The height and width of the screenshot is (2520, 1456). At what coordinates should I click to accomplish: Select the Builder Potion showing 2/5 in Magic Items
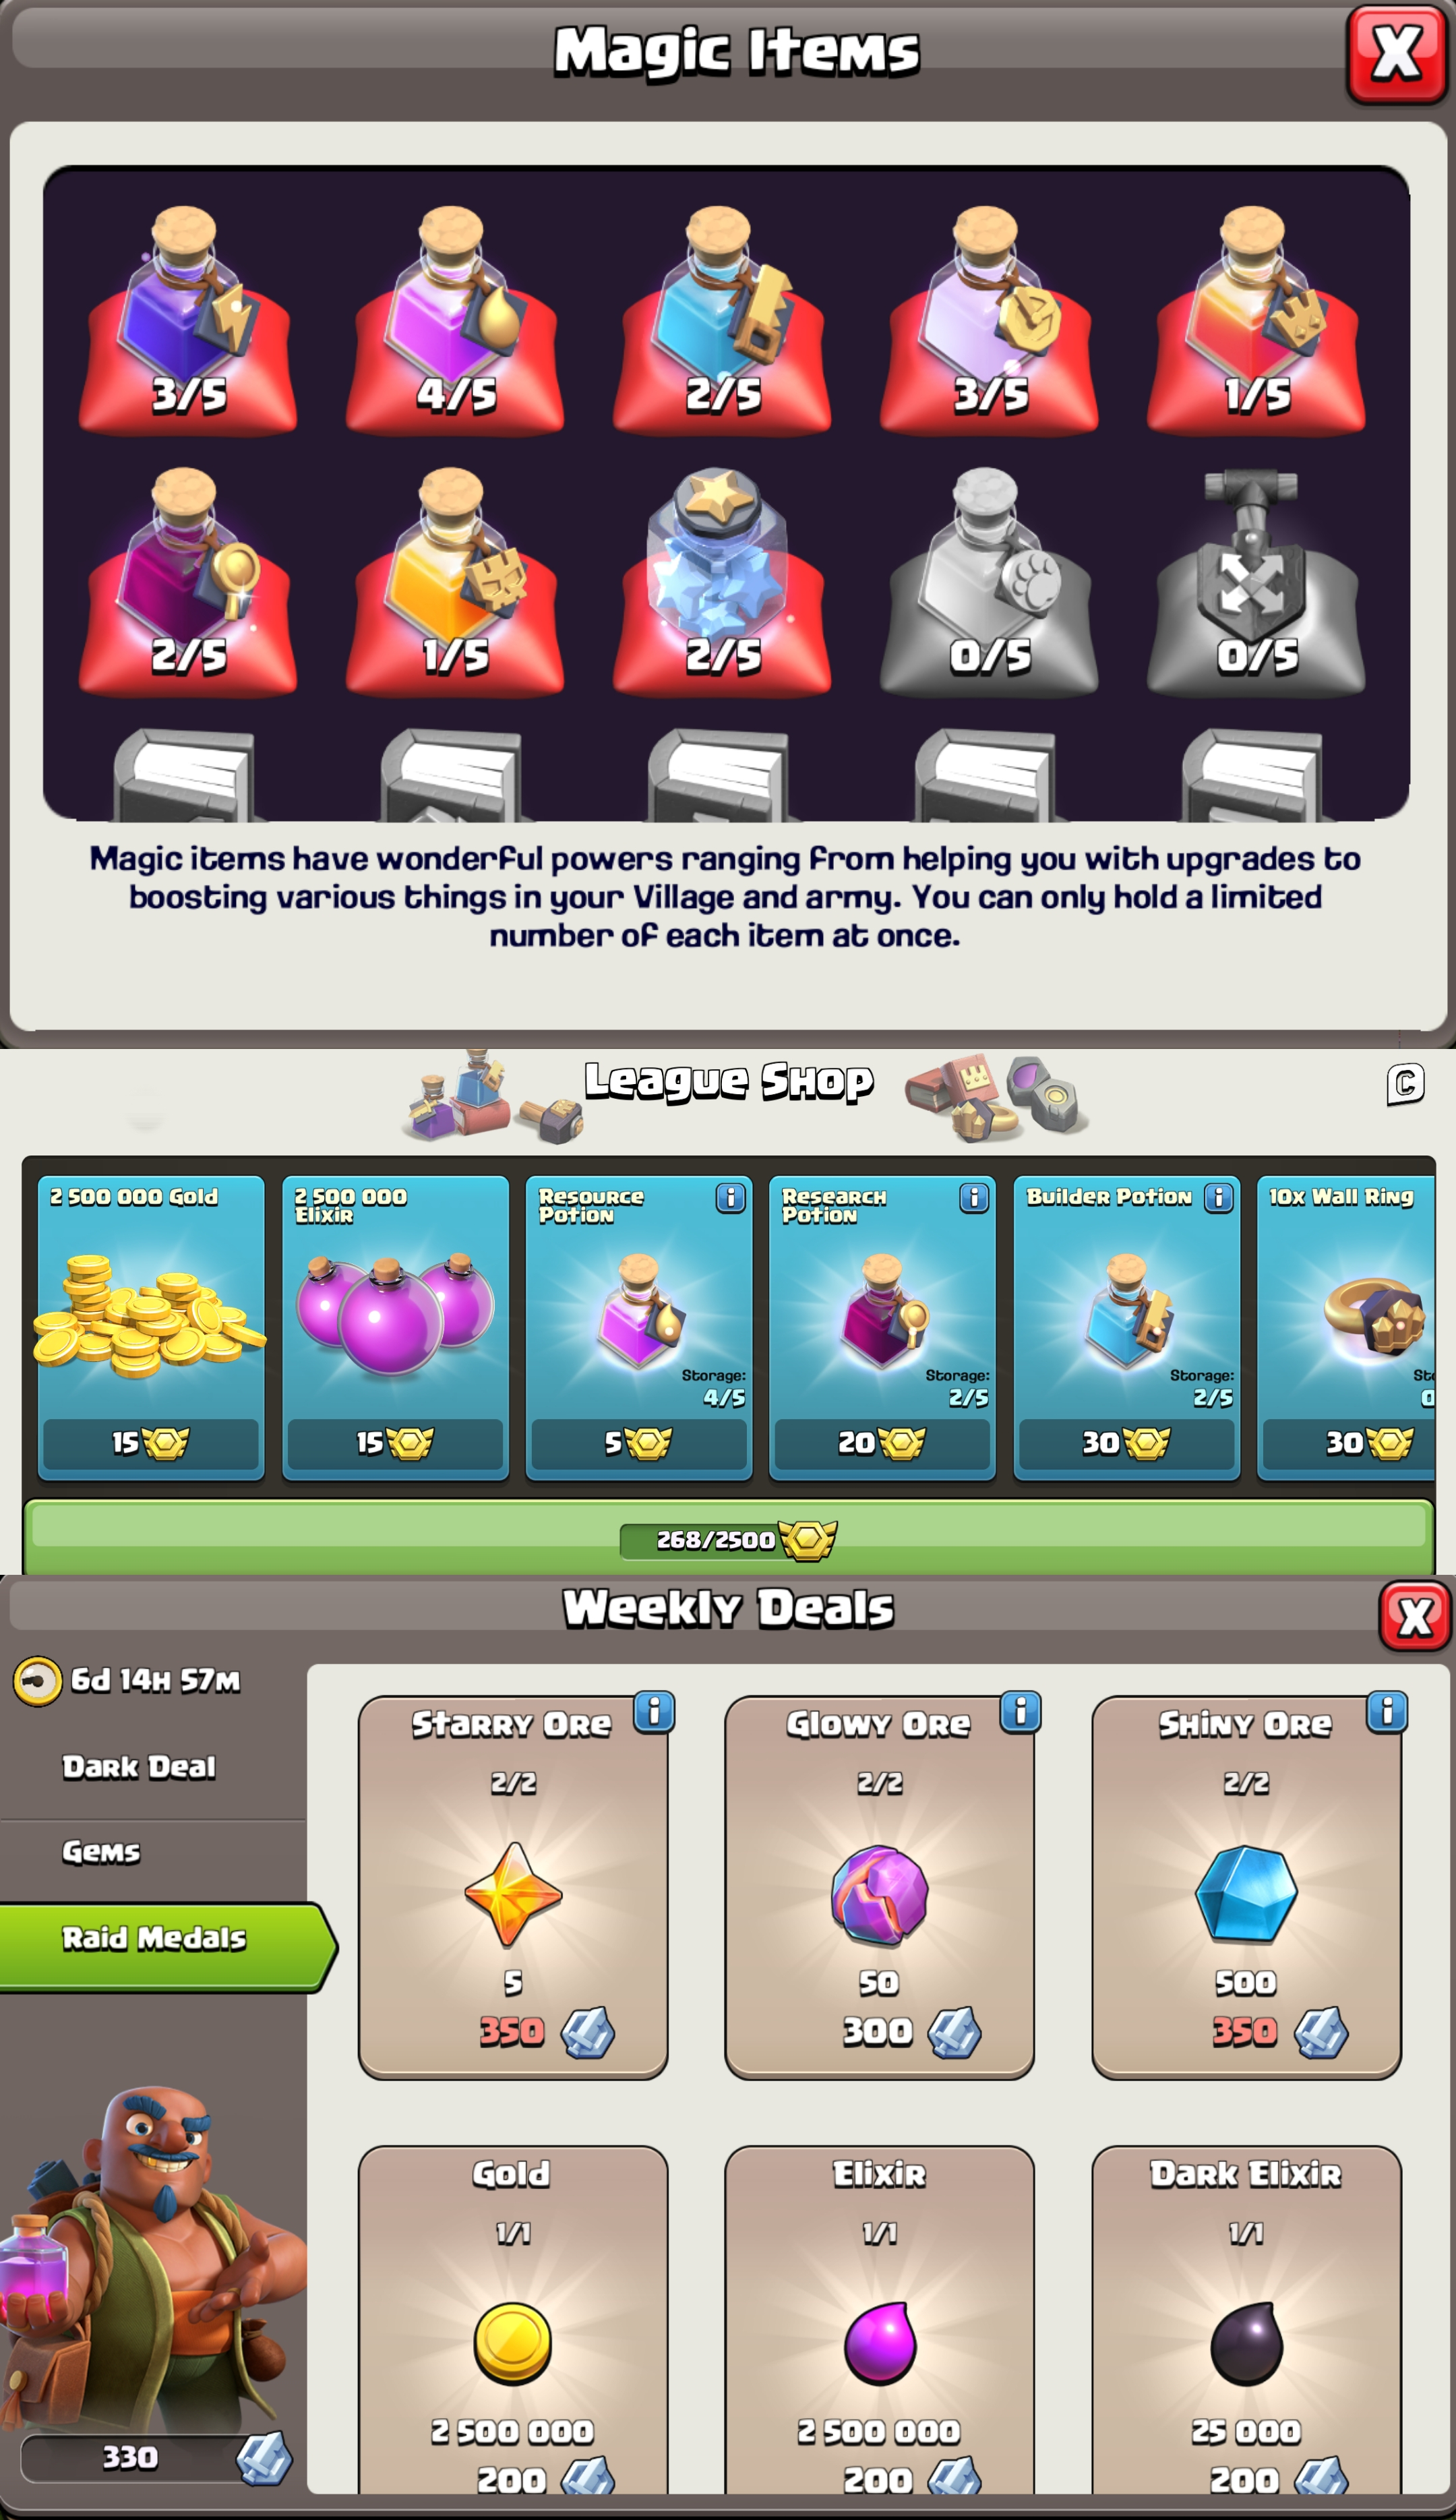point(722,318)
